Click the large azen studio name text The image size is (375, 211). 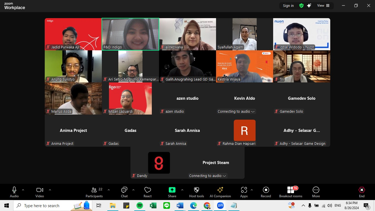(187, 98)
